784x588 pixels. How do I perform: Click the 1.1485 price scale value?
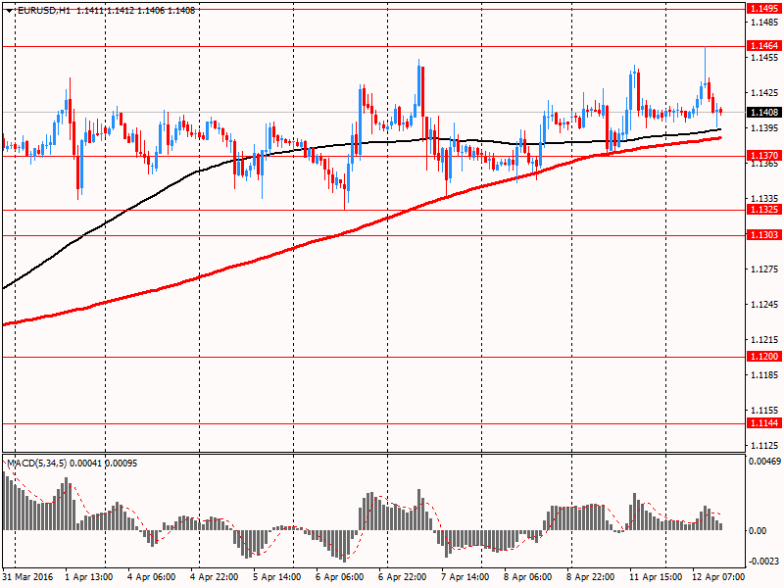coord(764,23)
